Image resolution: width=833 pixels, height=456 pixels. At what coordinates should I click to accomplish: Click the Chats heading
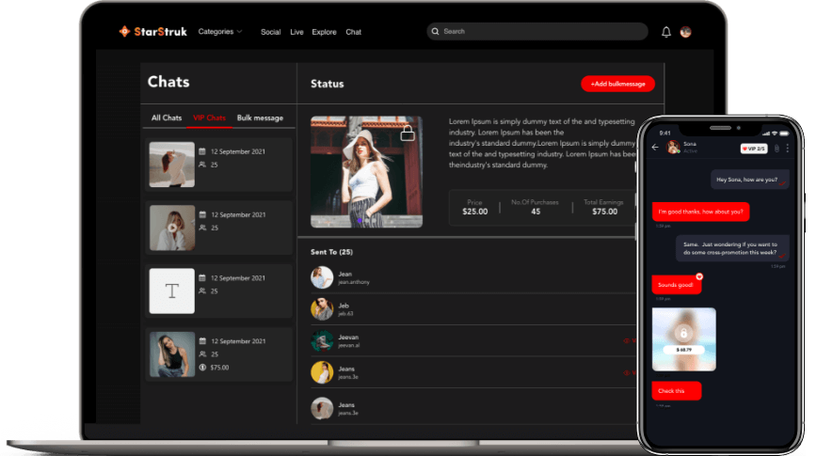pyautogui.click(x=168, y=82)
